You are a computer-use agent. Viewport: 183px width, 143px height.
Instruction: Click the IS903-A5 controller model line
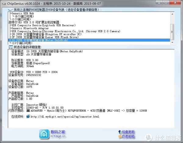[x=45, y=107]
